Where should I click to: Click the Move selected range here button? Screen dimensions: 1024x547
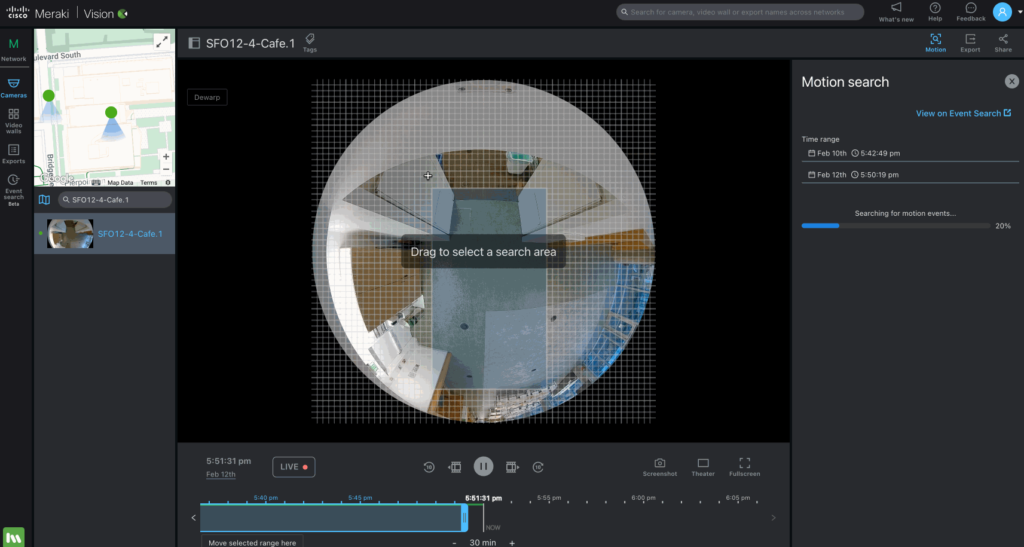(x=252, y=542)
